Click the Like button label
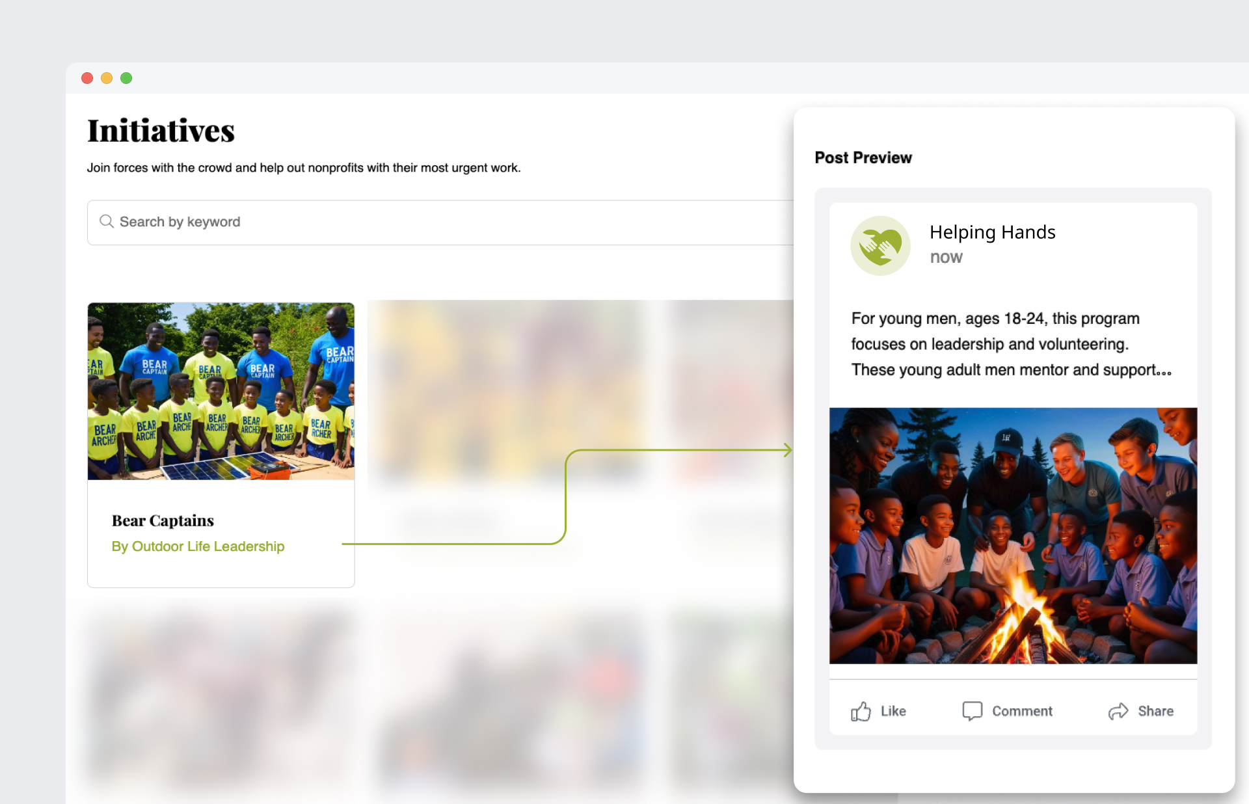 [x=893, y=711]
